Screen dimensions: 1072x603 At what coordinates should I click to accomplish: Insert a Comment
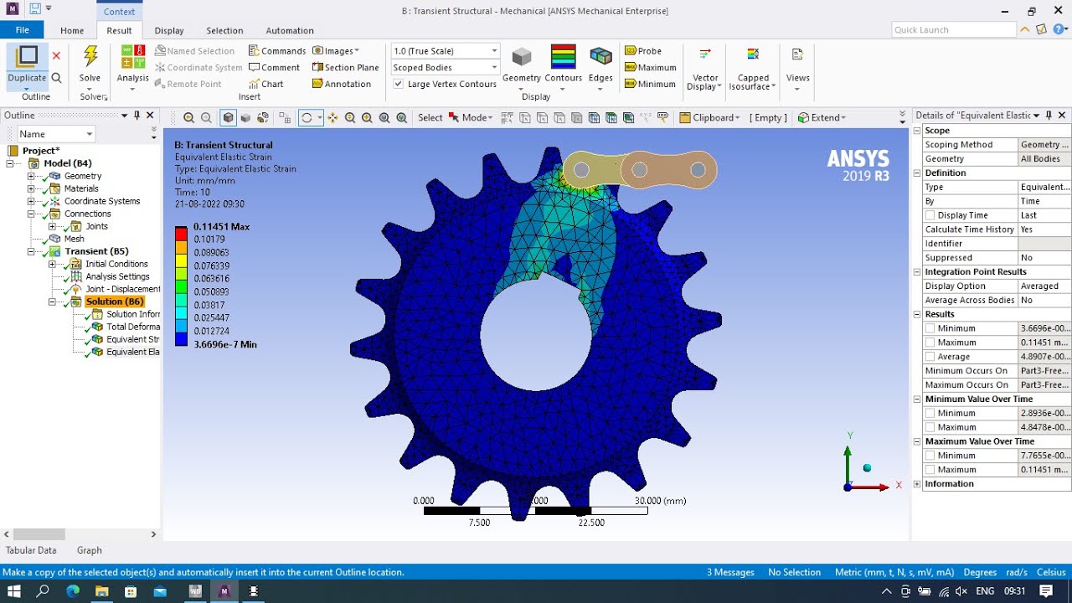click(x=274, y=68)
